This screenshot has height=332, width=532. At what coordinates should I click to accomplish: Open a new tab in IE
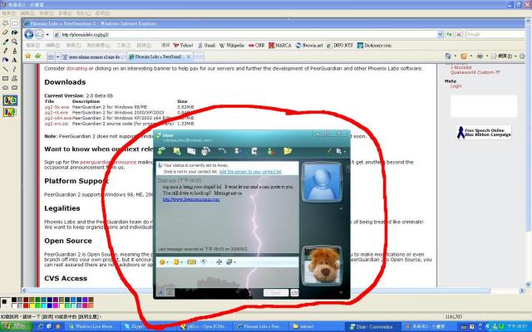[199, 57]
